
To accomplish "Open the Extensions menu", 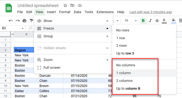I will pos(105,12).
